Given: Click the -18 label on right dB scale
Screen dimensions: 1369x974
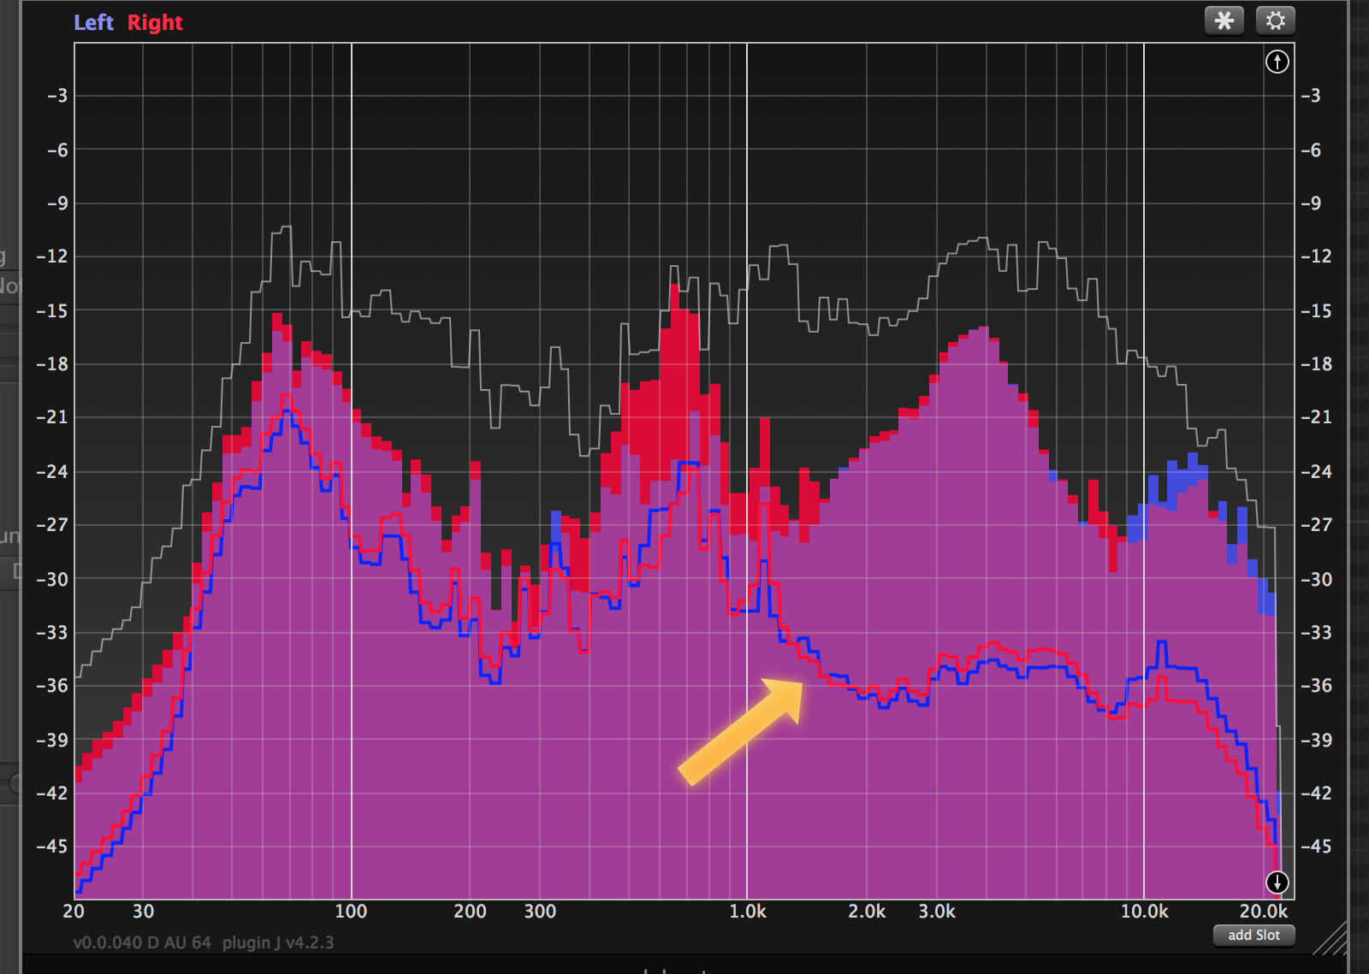Looking at the screenshot, I should click(1317, 364).
